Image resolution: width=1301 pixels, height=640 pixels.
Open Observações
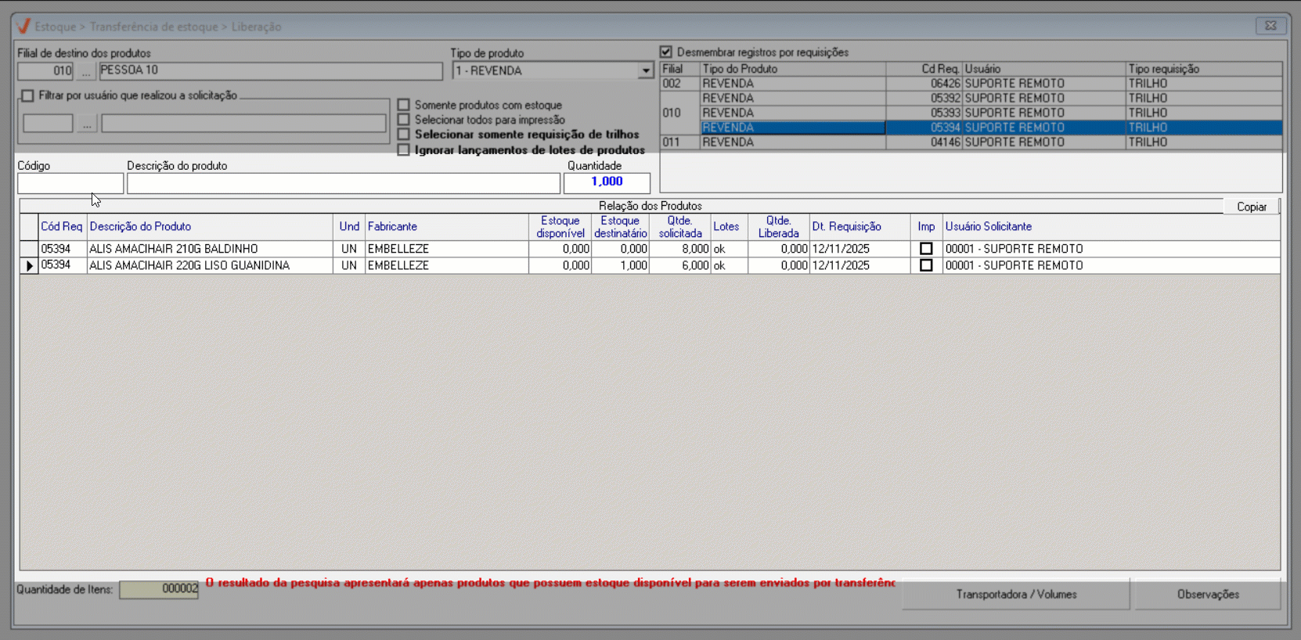1208,594
